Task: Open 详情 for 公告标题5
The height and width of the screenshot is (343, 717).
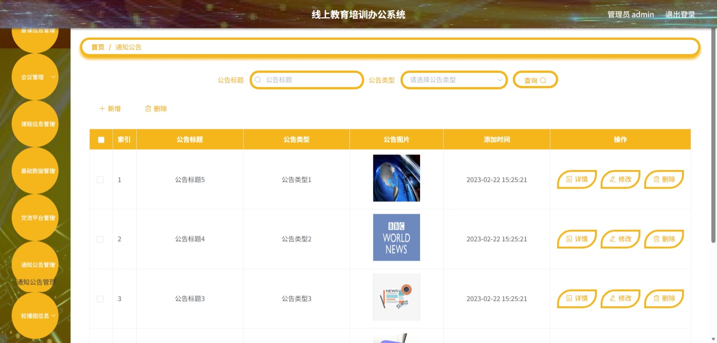Action: click(x=577, y=179)
